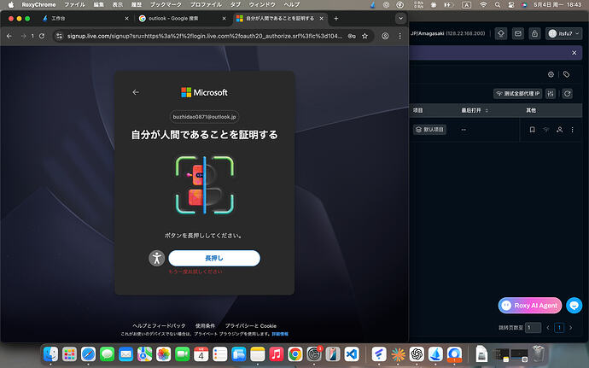This screenshot has height=368, width=589.
Task: Open the ChatGPT app from the Dock
Action: point(417,353)
